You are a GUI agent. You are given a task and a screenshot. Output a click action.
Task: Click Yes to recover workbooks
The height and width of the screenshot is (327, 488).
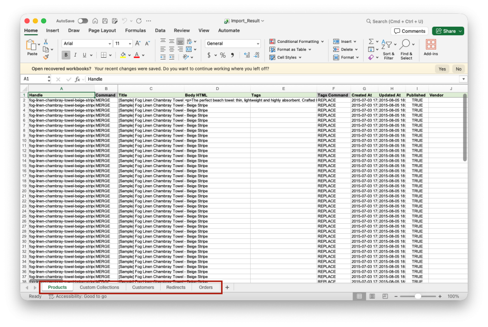point(442,69)
